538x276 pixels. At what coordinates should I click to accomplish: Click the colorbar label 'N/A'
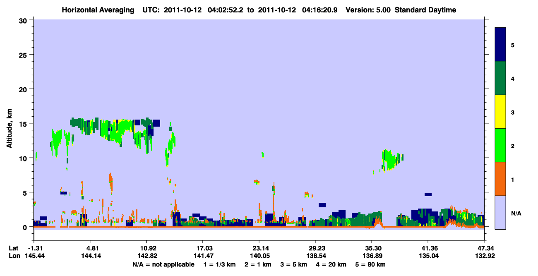[x=516, y=213]
